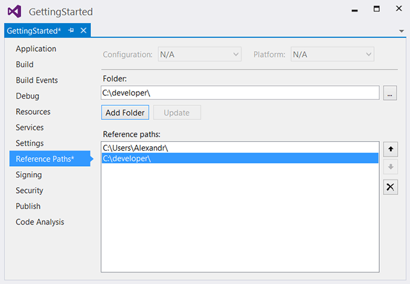This screenshot has height=284, width=410.
Task: Close the GettingStarted tab
Action: pos(83,31)
